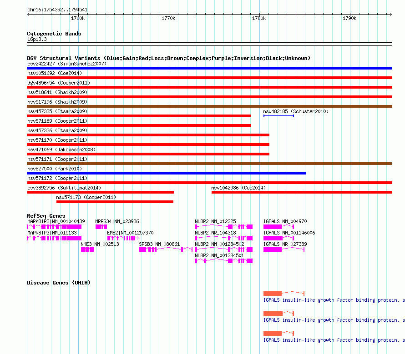Click the red bar under esv3892756
Image resolution: width=405 pixels, height=354 pixels.
(x=101, y=192)
